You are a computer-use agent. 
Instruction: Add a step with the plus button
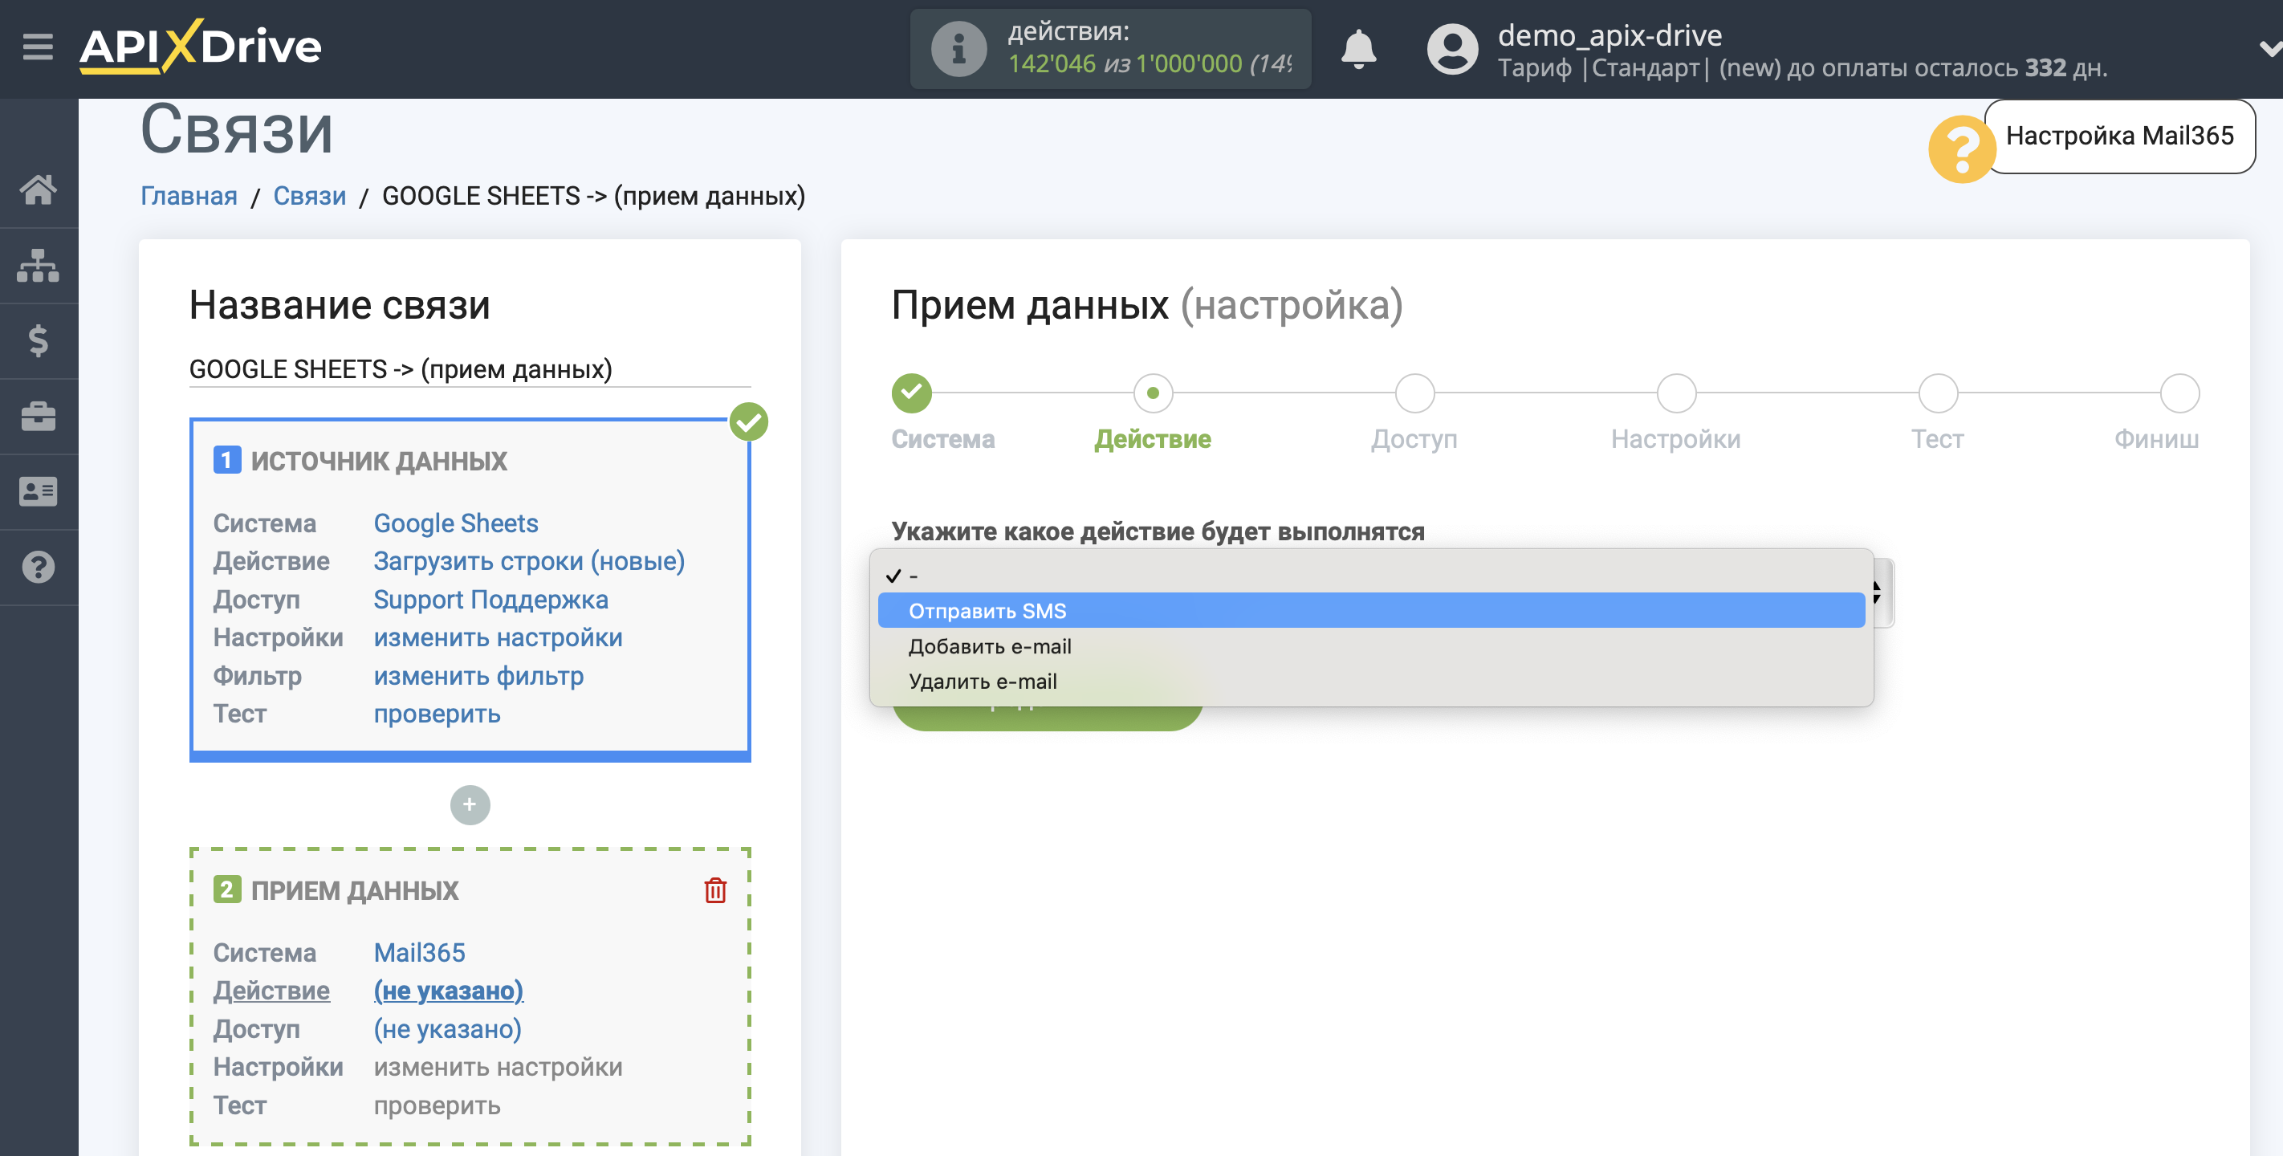click(x=470, y=805)
